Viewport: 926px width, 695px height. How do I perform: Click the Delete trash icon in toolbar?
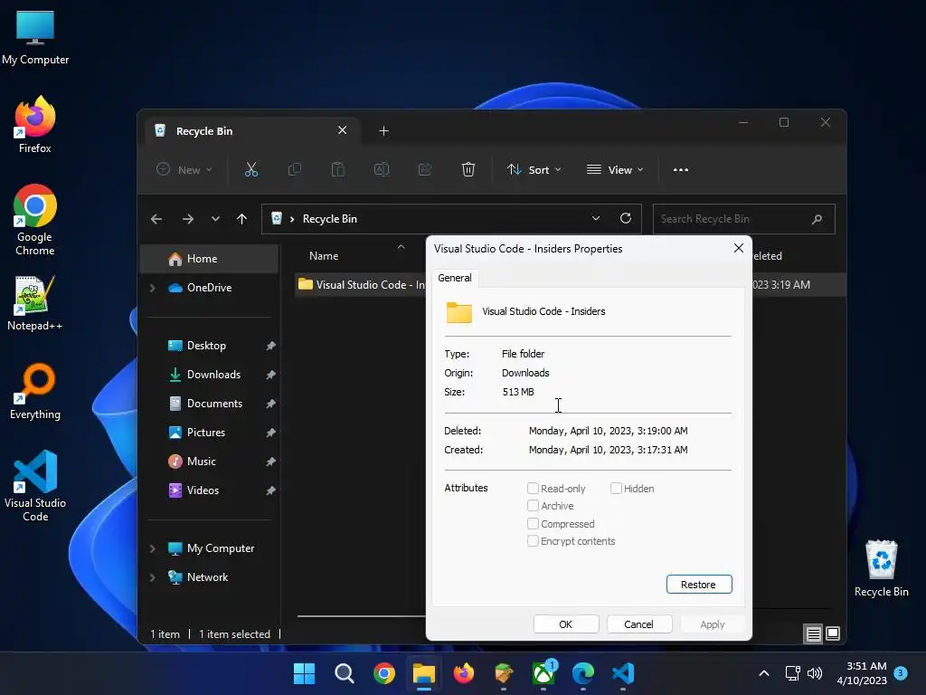tap(468, 169)
